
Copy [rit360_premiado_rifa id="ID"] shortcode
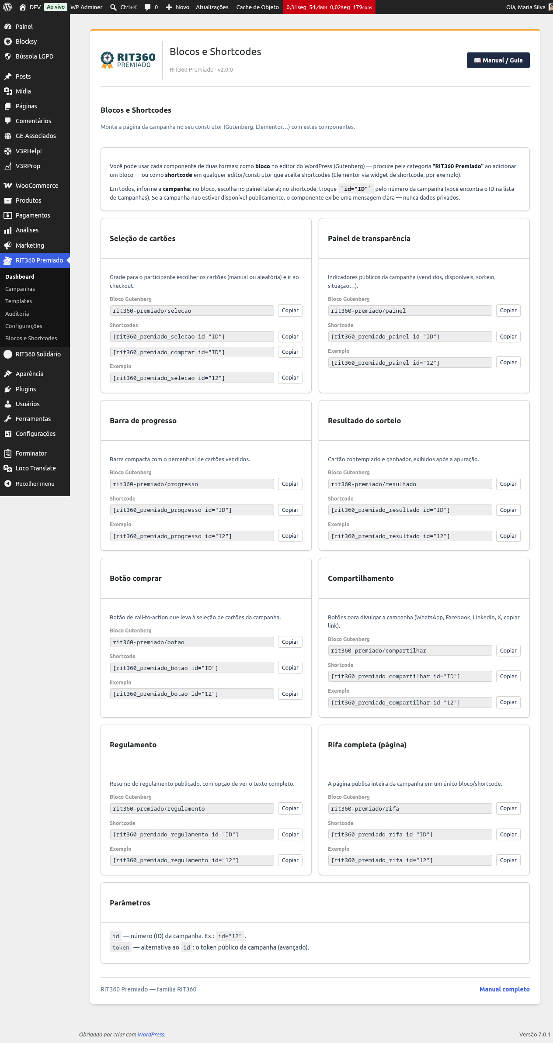pyautogui.click(x=508, y=835)
